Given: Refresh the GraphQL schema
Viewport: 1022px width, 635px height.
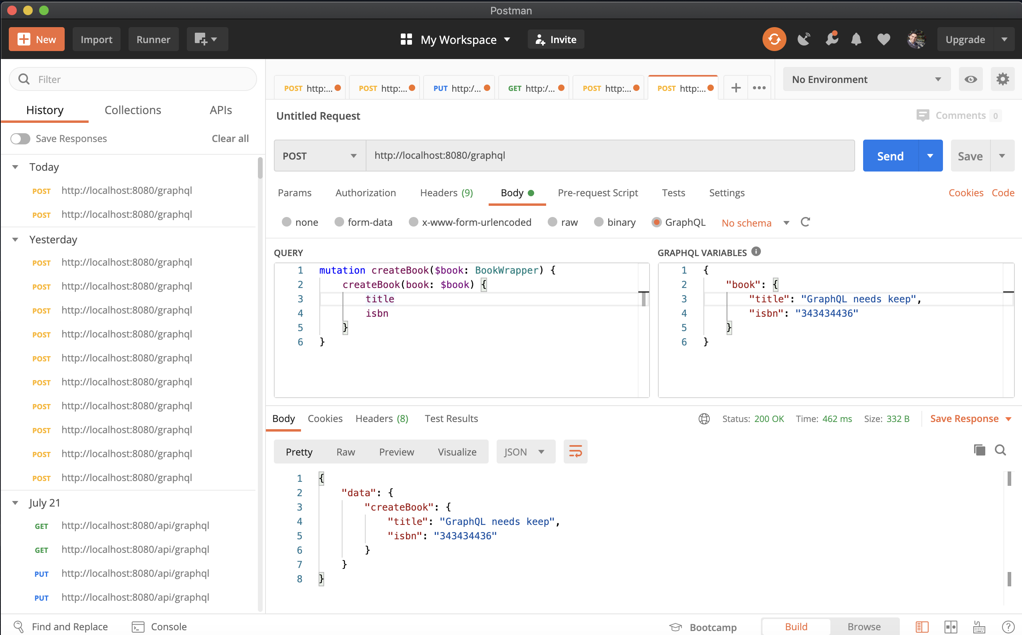Looking at the screenshot, I should coord(805,222).
